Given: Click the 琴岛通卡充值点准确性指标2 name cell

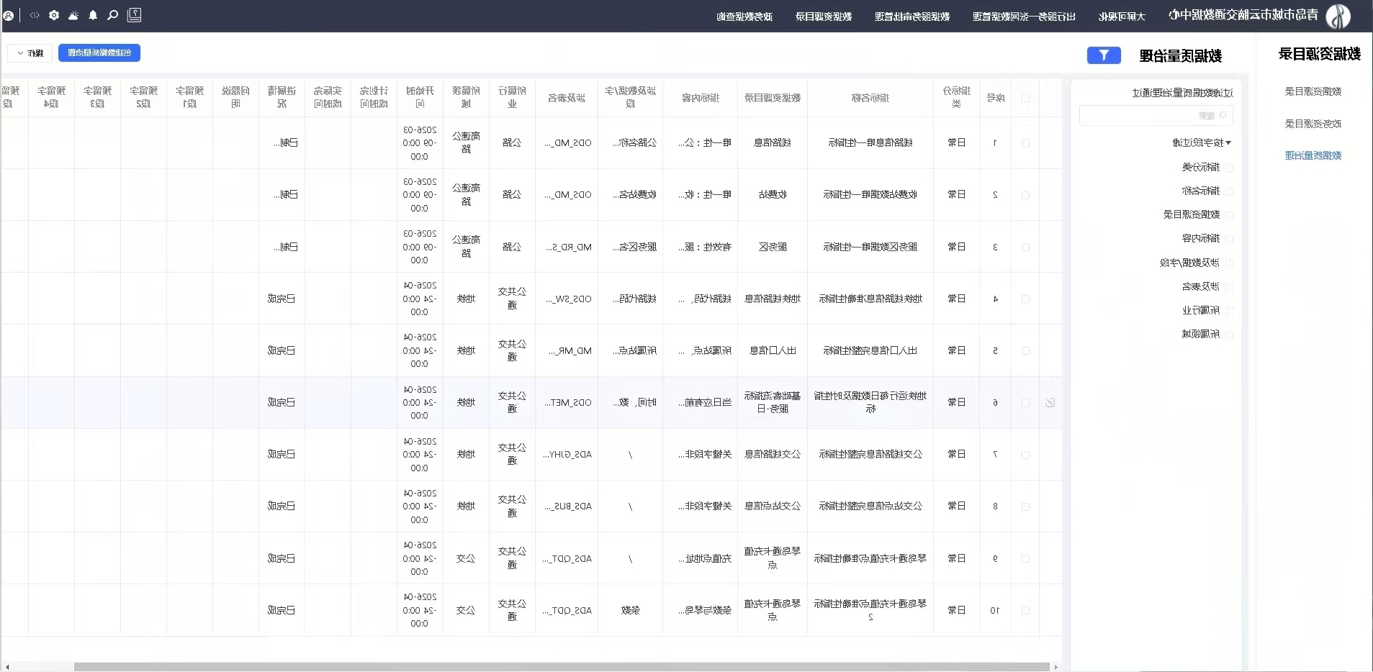Looking at the screenshot, I should tap(870, 610).
